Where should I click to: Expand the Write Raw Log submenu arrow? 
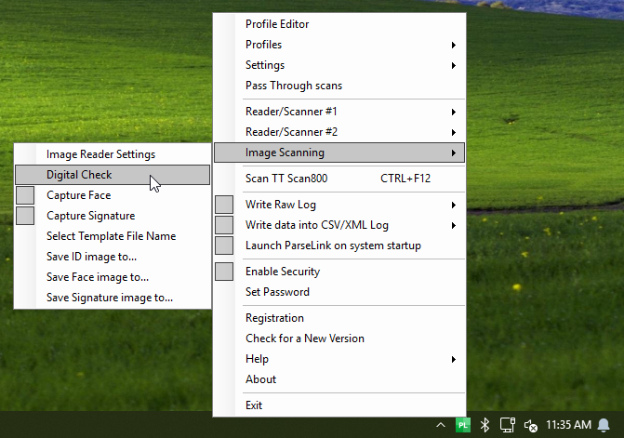[454, 205]
